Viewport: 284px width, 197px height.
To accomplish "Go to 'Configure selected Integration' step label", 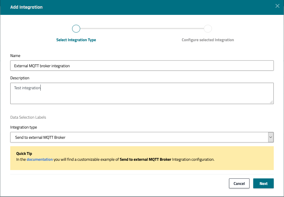I will [x=208, y=40].
